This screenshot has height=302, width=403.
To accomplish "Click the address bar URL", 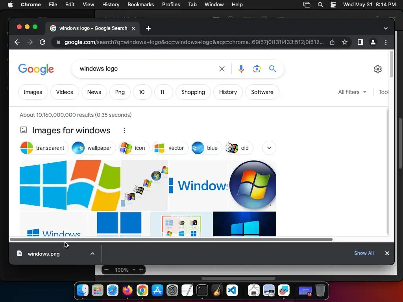I will pos(194,42).
